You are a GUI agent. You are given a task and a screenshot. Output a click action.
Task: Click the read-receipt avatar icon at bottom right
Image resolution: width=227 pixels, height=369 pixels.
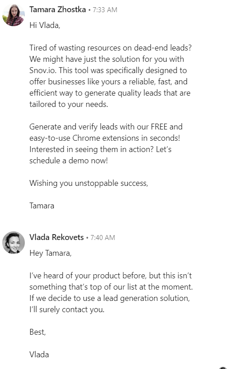tap(223, 368)
